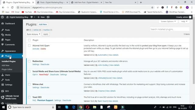Open a new browser tab with plus button
This screenshot has height=110, width=195.
tap(141, 2)
